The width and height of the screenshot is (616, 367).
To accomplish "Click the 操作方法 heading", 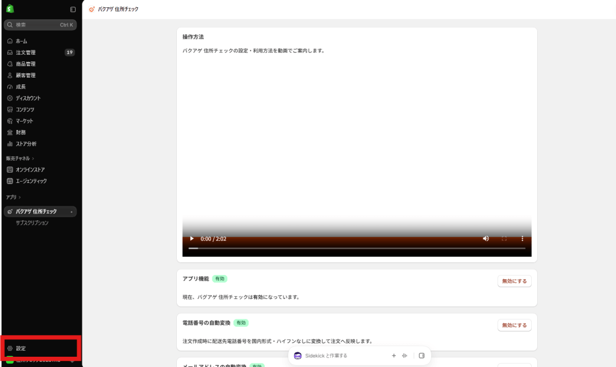I will click(x=193, y=37).
